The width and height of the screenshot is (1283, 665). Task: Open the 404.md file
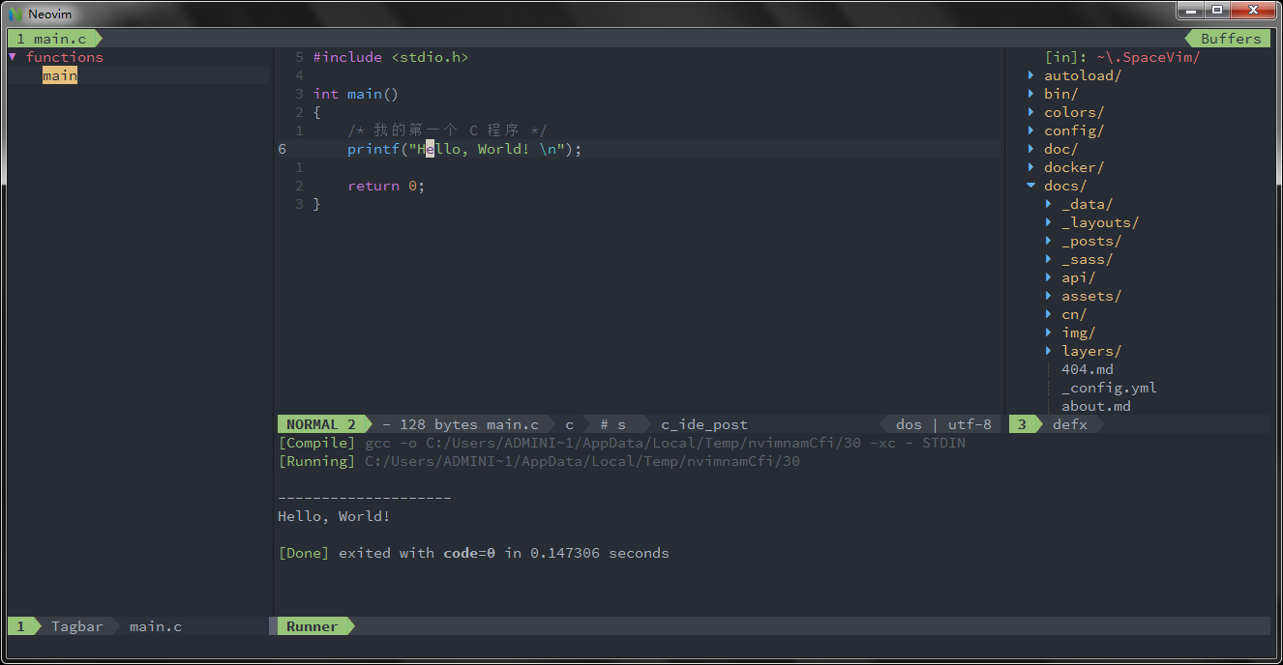(x=1087, y=369)
